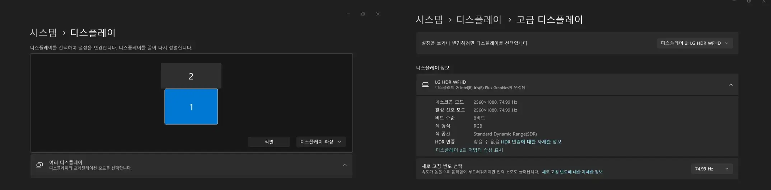Open 디스플레이 2의 어댑터 속성 표시 link
Image resolution: width=771 pixels, height=190 pixels.
pos(469,150)
